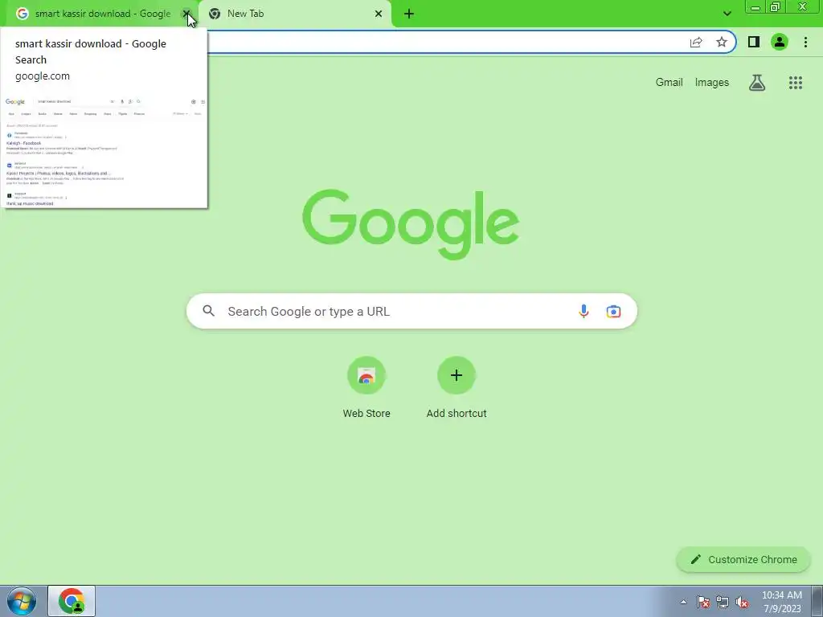Click Chrome favicon on New Tab
This screenshot has width=823, height=617.
(x=215, y=14)
